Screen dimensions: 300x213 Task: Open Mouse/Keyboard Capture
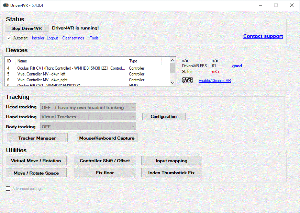(107, 138)
